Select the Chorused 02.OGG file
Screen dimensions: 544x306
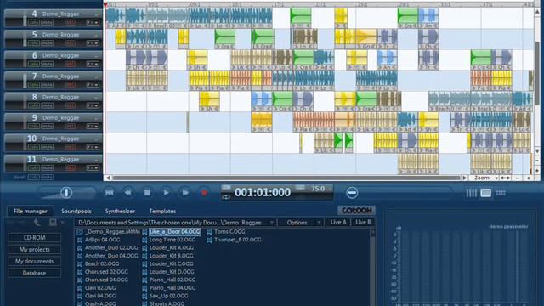[106, 272]
